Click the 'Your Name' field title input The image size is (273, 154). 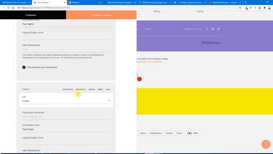point(66,24)
